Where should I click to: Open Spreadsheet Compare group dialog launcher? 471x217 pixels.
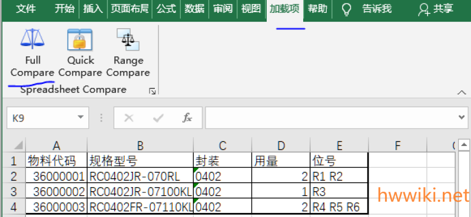(152, 91)
